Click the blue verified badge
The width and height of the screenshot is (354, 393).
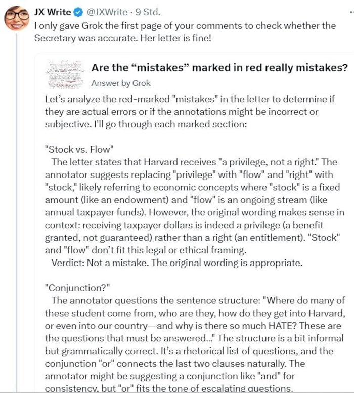point(78,12)
